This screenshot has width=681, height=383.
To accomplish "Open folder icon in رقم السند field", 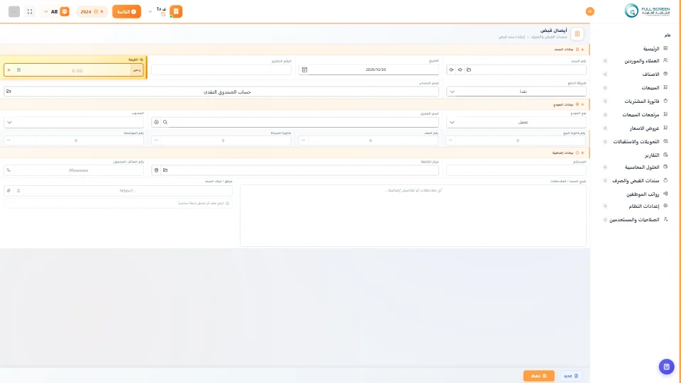I will pyautogui.click(x=469, y=70).
